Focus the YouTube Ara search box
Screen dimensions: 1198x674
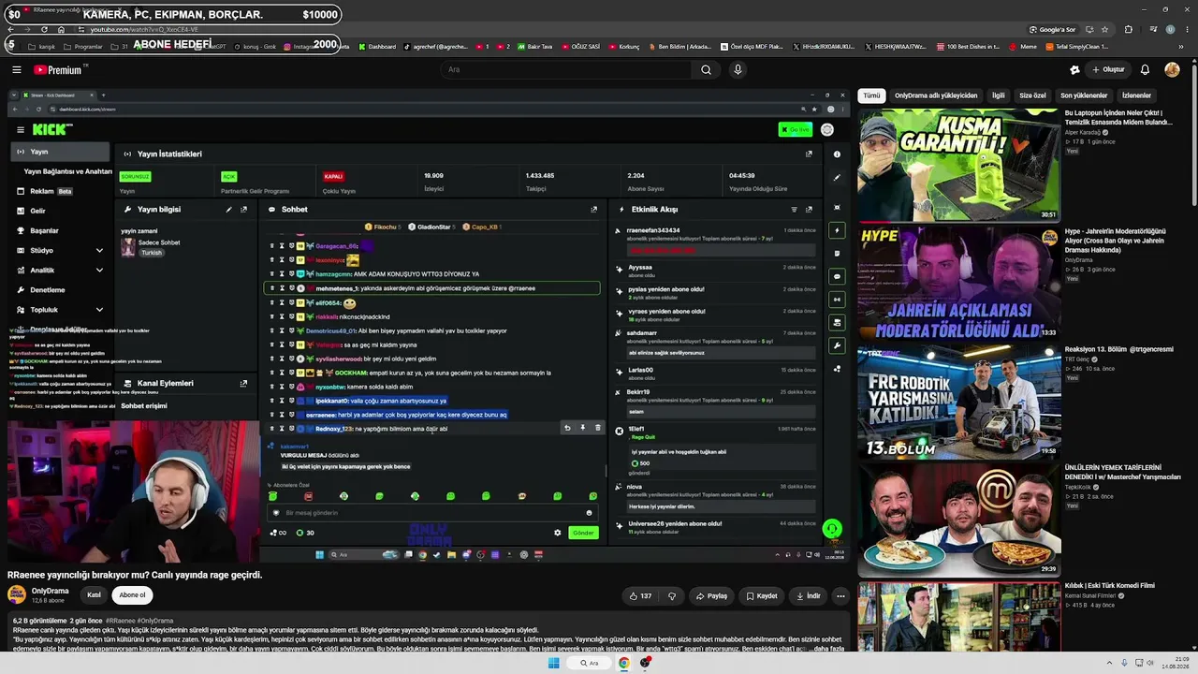[566, 69]
